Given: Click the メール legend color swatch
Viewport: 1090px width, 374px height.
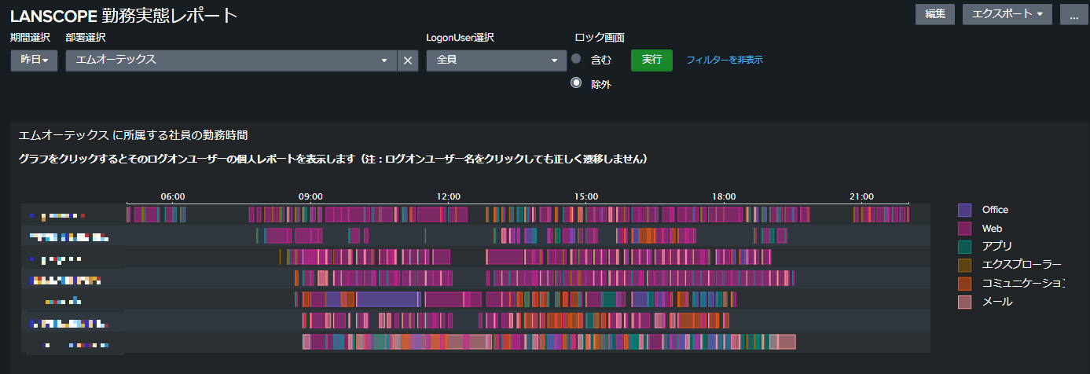Looking at the screenshot, I should (x=965, y=302).
